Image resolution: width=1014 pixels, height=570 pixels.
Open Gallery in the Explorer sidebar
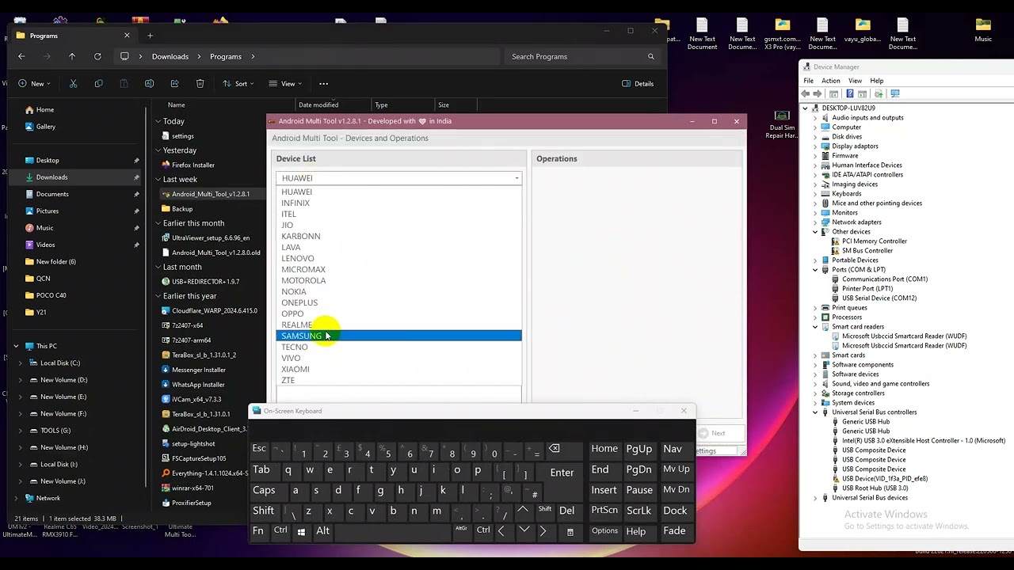(46, 127)
